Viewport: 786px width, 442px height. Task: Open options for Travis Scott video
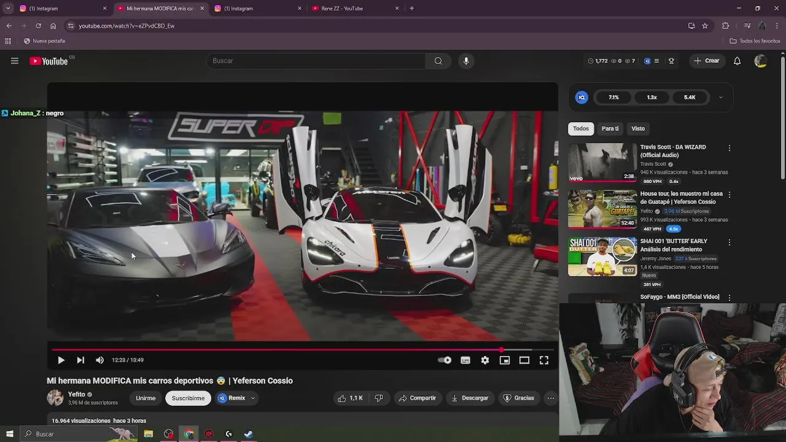coord(729,149)
